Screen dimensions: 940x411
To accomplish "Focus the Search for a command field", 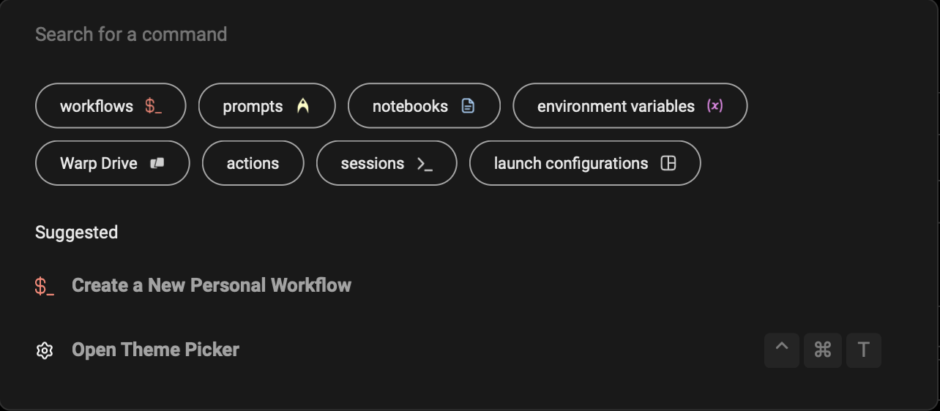I will pos(293,34).
